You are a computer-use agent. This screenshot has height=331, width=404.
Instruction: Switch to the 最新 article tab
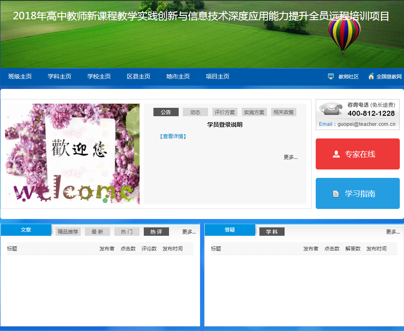point(98,232)
